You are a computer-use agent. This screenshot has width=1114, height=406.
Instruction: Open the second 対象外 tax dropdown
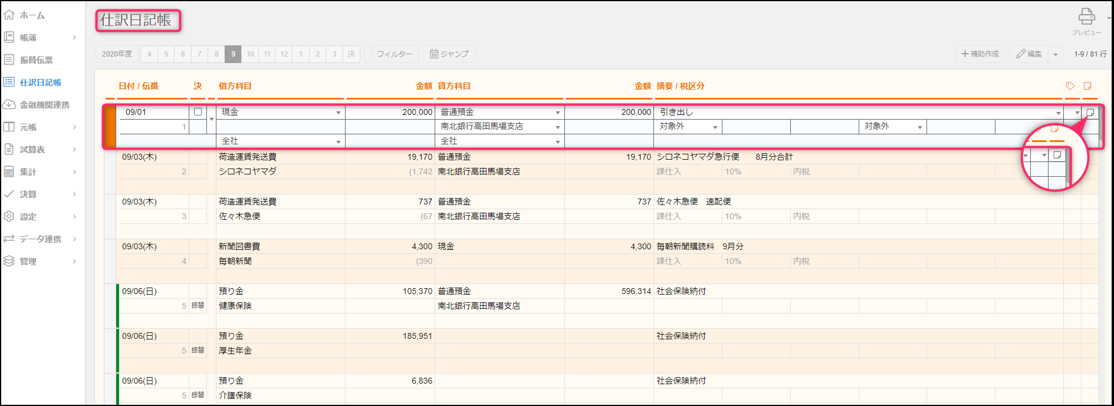click(x=919, y=127)
